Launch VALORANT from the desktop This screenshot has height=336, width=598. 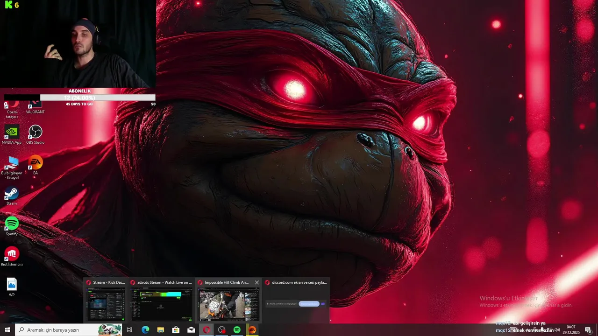pyautogui.click(x=36, y=107)
